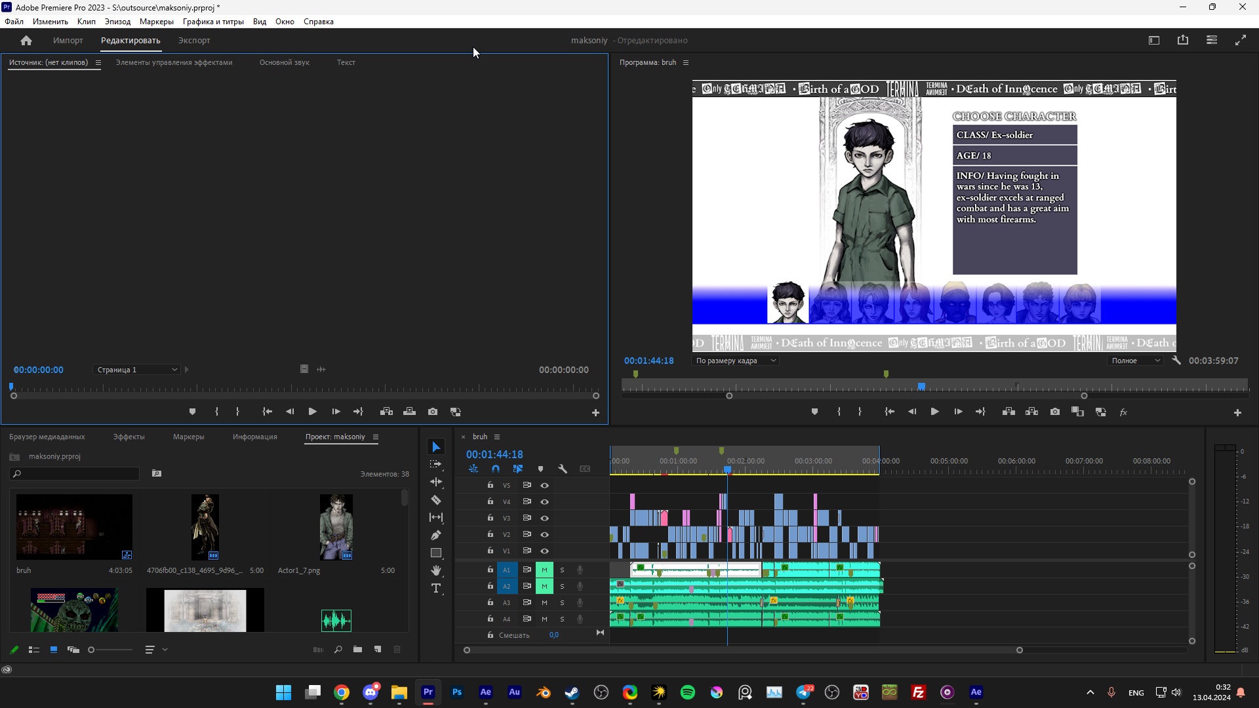Switch to Эффекты tab
1259x708 pixels.
pyautogui.click(x=129, y=437)
